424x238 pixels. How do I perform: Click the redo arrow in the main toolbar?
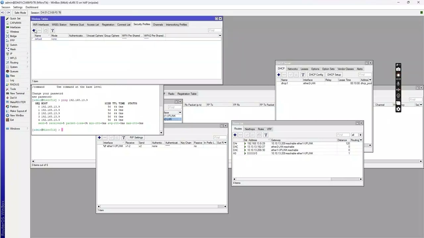click(8, 13)
